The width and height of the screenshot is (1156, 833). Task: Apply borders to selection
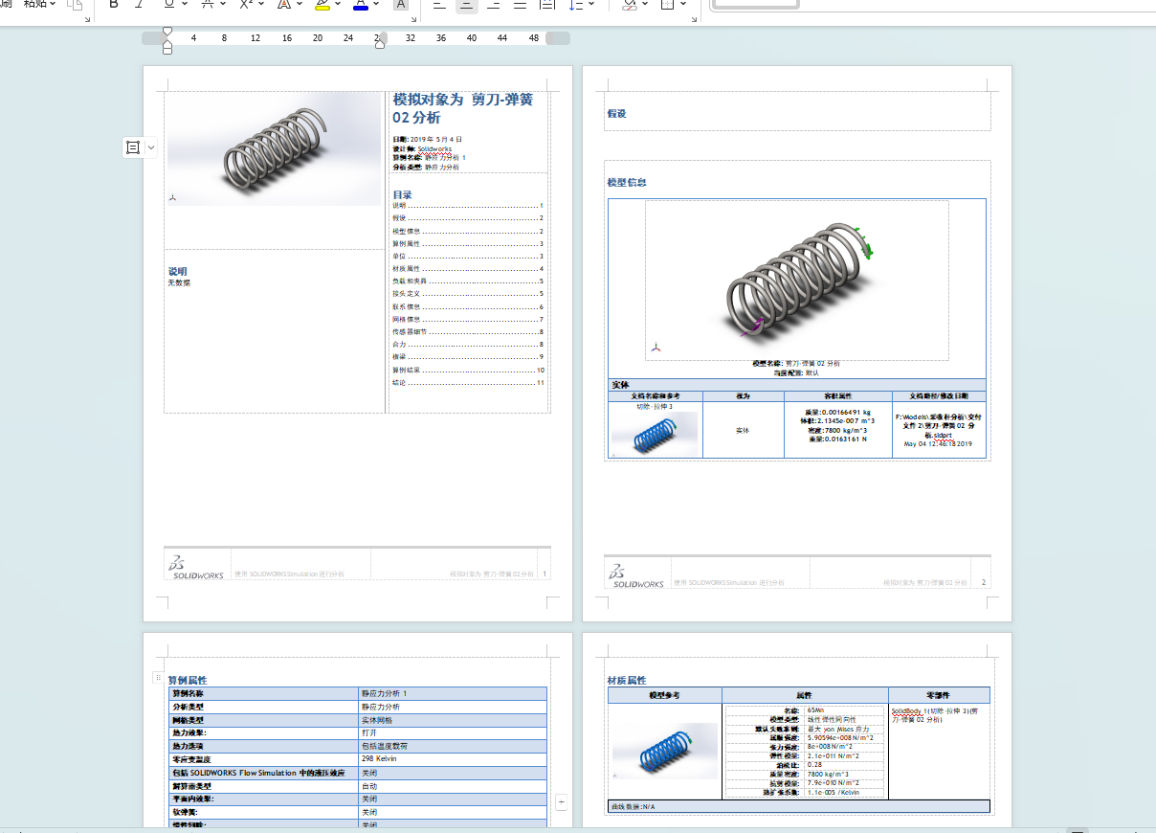coord(668,5)
